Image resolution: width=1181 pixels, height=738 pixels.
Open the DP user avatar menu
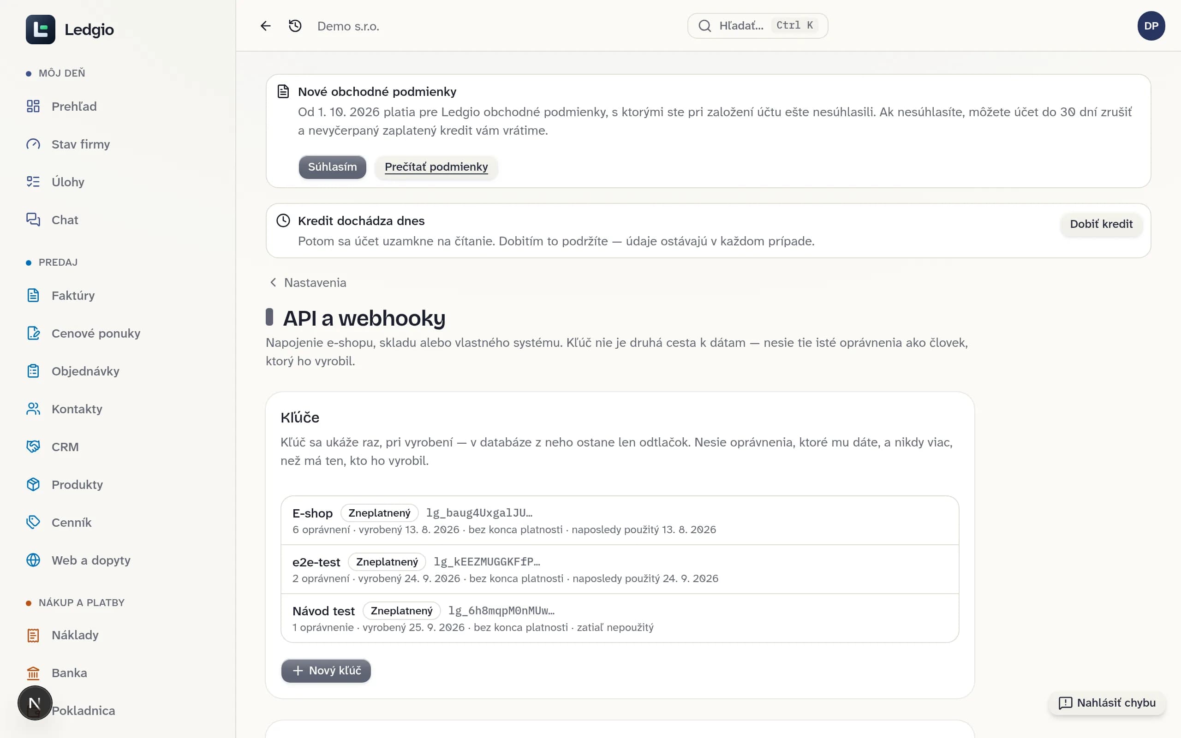pyautogui.click(x=1151, y=26)
